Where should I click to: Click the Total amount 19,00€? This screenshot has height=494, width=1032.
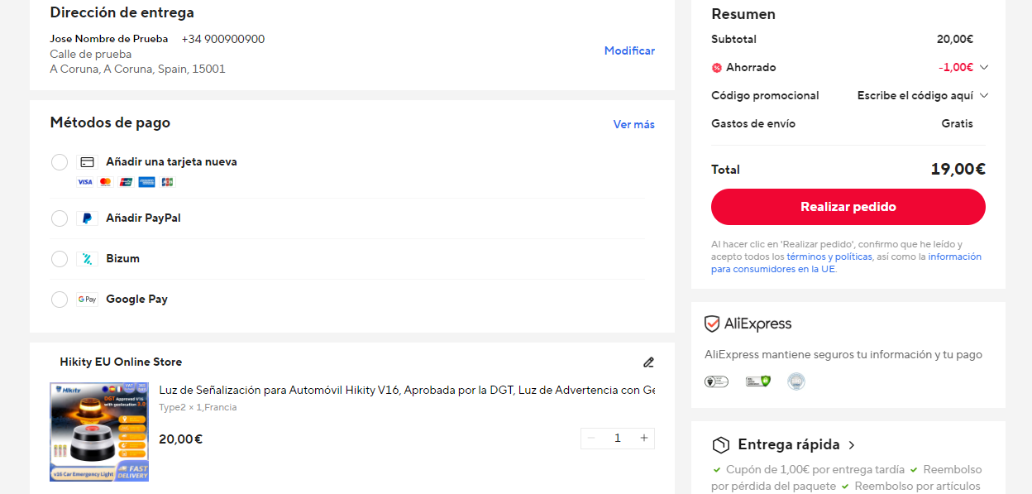point(958,170)
